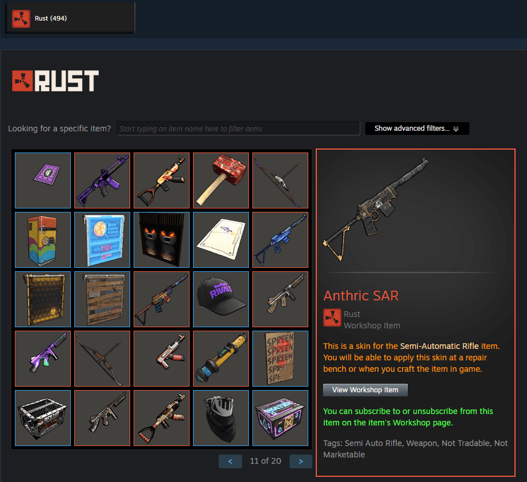Select the SPREEN wooden sign item
Image resolution: width=527 pixels, height=482 pixels.
point(280,359)
